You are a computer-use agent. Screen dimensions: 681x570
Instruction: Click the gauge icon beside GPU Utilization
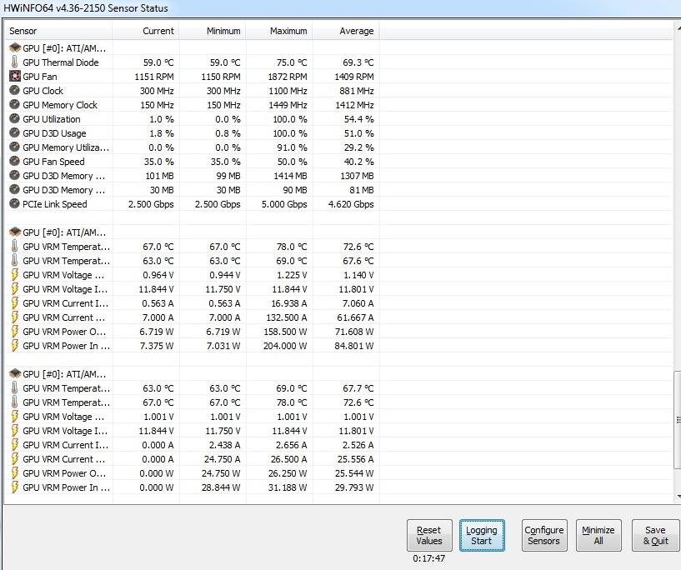tap(14, 119)
